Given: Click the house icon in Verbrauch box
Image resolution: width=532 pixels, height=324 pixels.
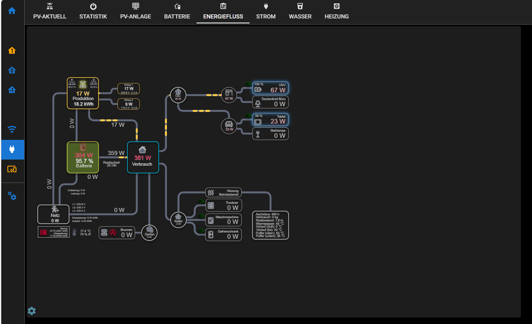Looking at the screenshot, I should (143, 149).
